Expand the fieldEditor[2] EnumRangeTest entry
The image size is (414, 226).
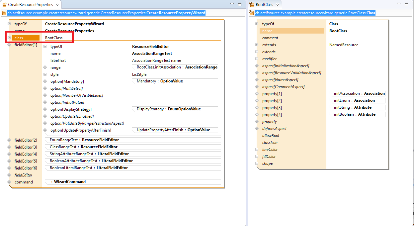[x=9, y=140]
